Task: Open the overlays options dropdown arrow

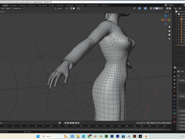Action: pyautogui.click(x=148, y=8)
